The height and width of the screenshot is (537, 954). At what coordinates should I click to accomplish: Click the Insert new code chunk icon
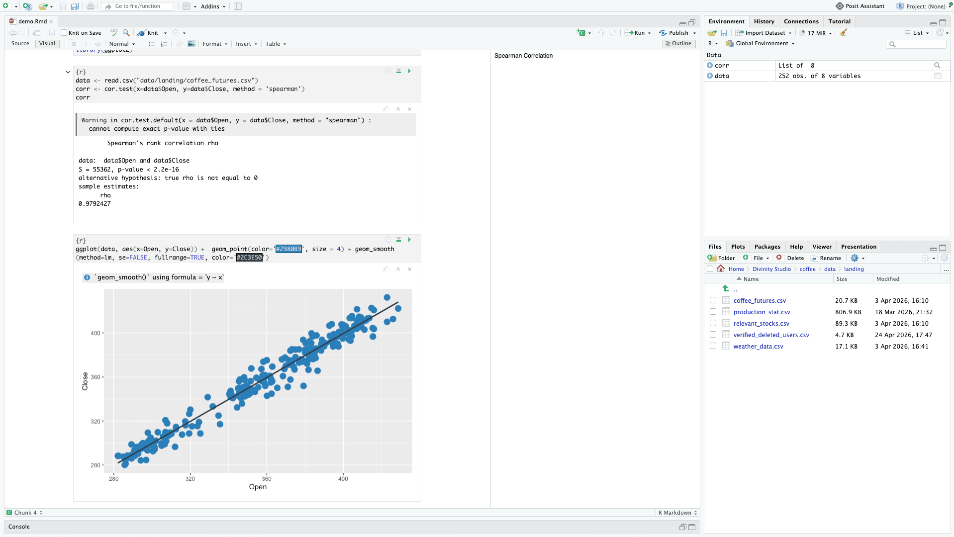581,33
